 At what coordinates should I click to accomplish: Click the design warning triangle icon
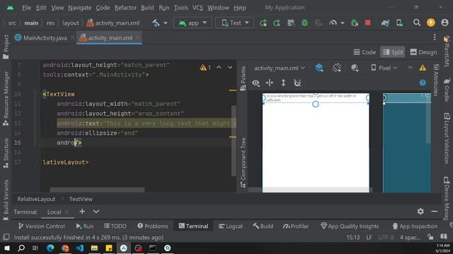[x=423, y=68]
